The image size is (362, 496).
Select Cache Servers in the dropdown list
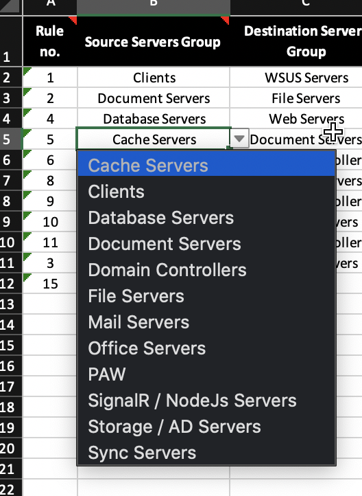[206, 165]
